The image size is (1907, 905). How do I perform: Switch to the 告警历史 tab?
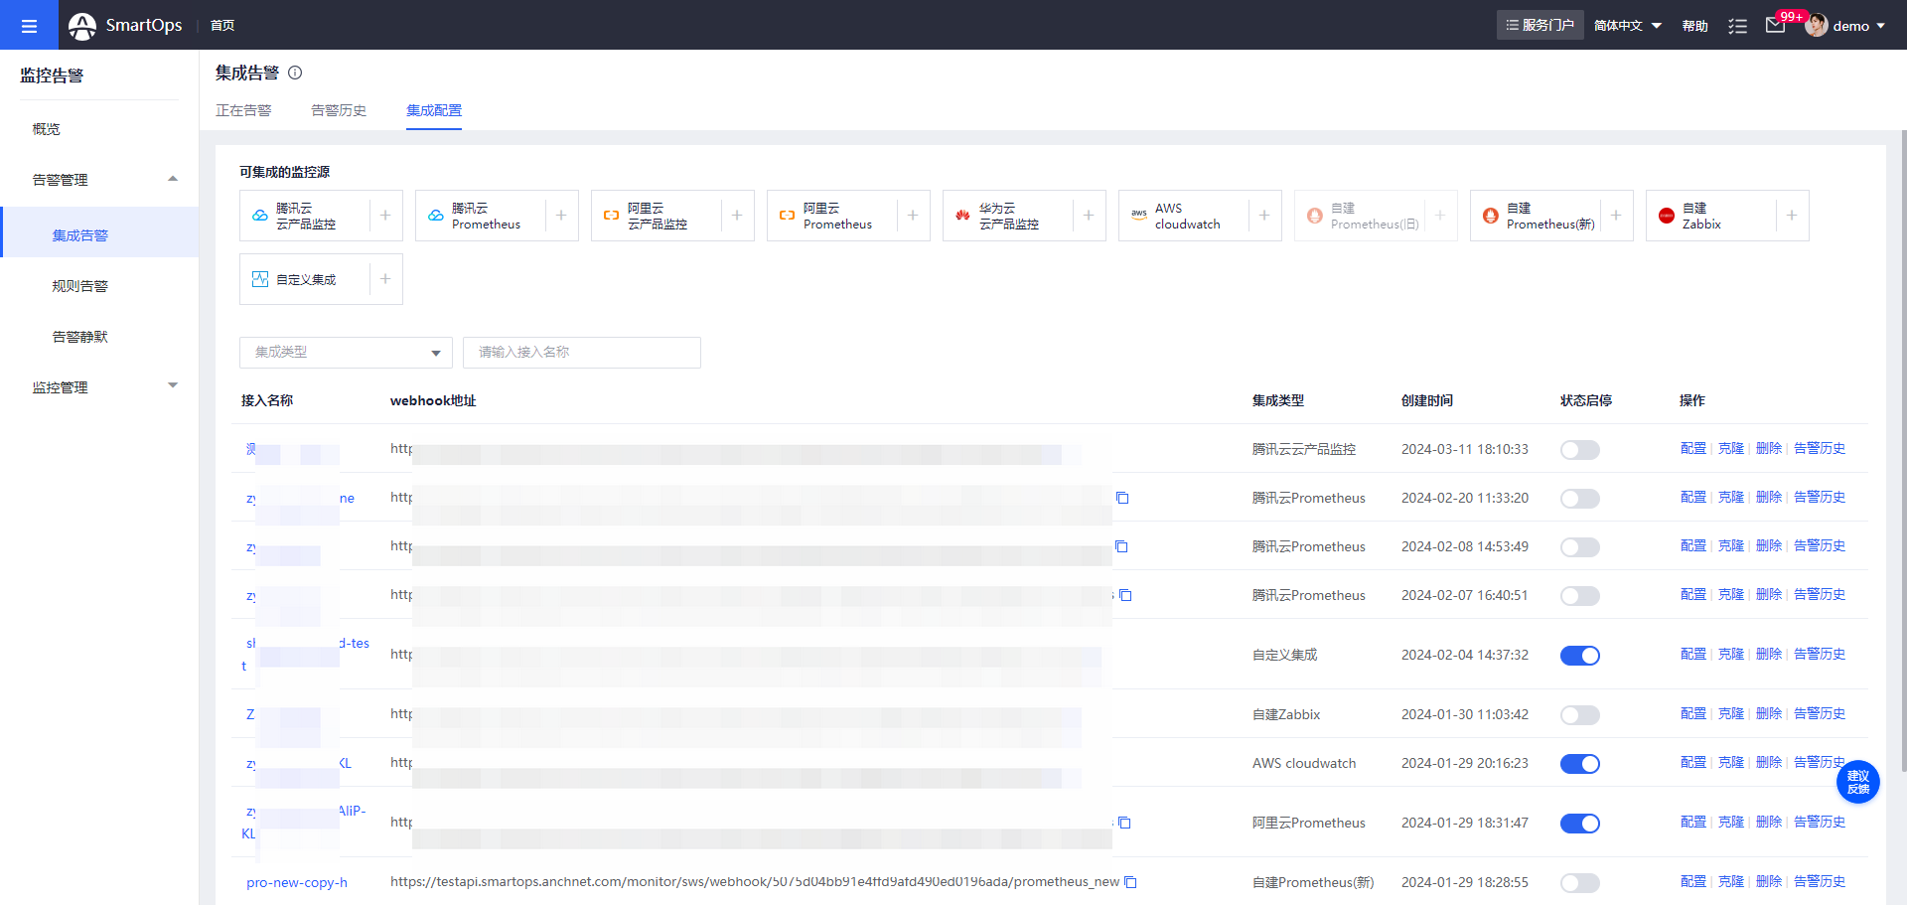point(339,110)
